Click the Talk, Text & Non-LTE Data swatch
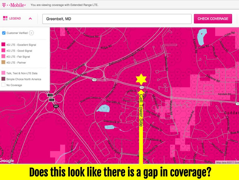Viewport: 239px width, 180px height. (x=3, y=73)
